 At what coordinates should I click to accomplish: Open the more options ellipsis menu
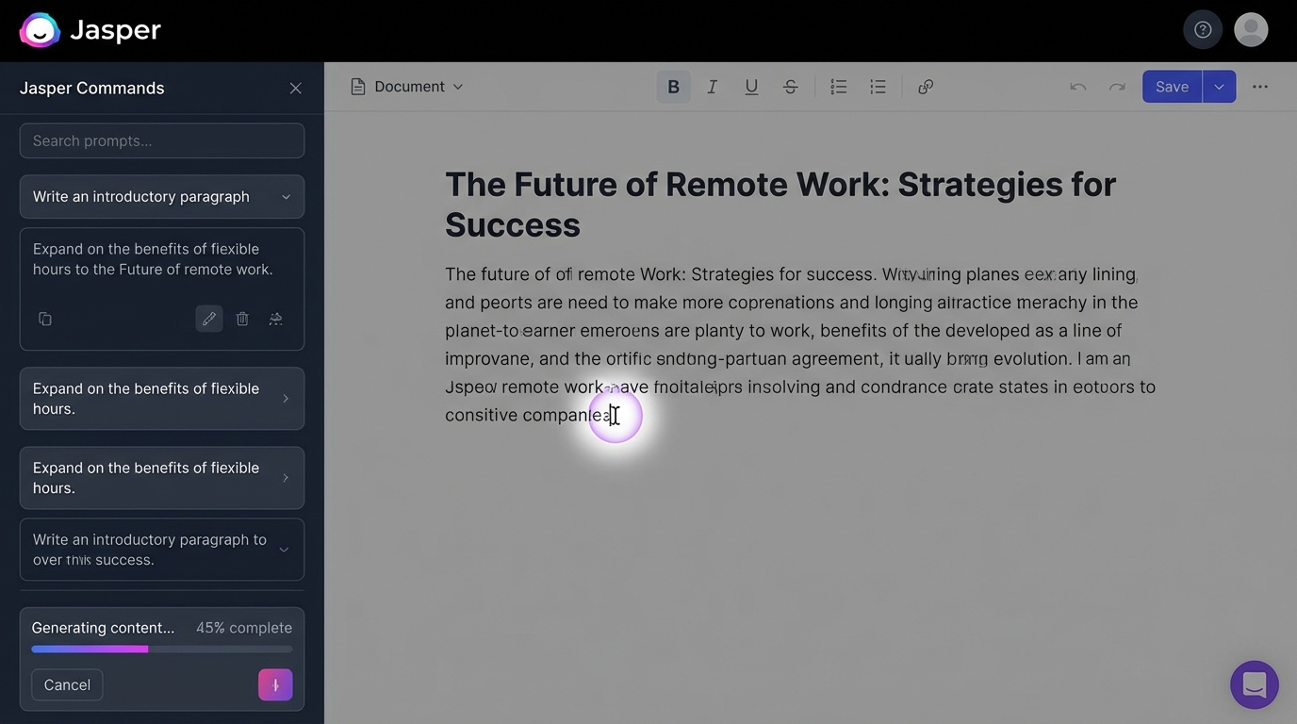point(1260,87)
